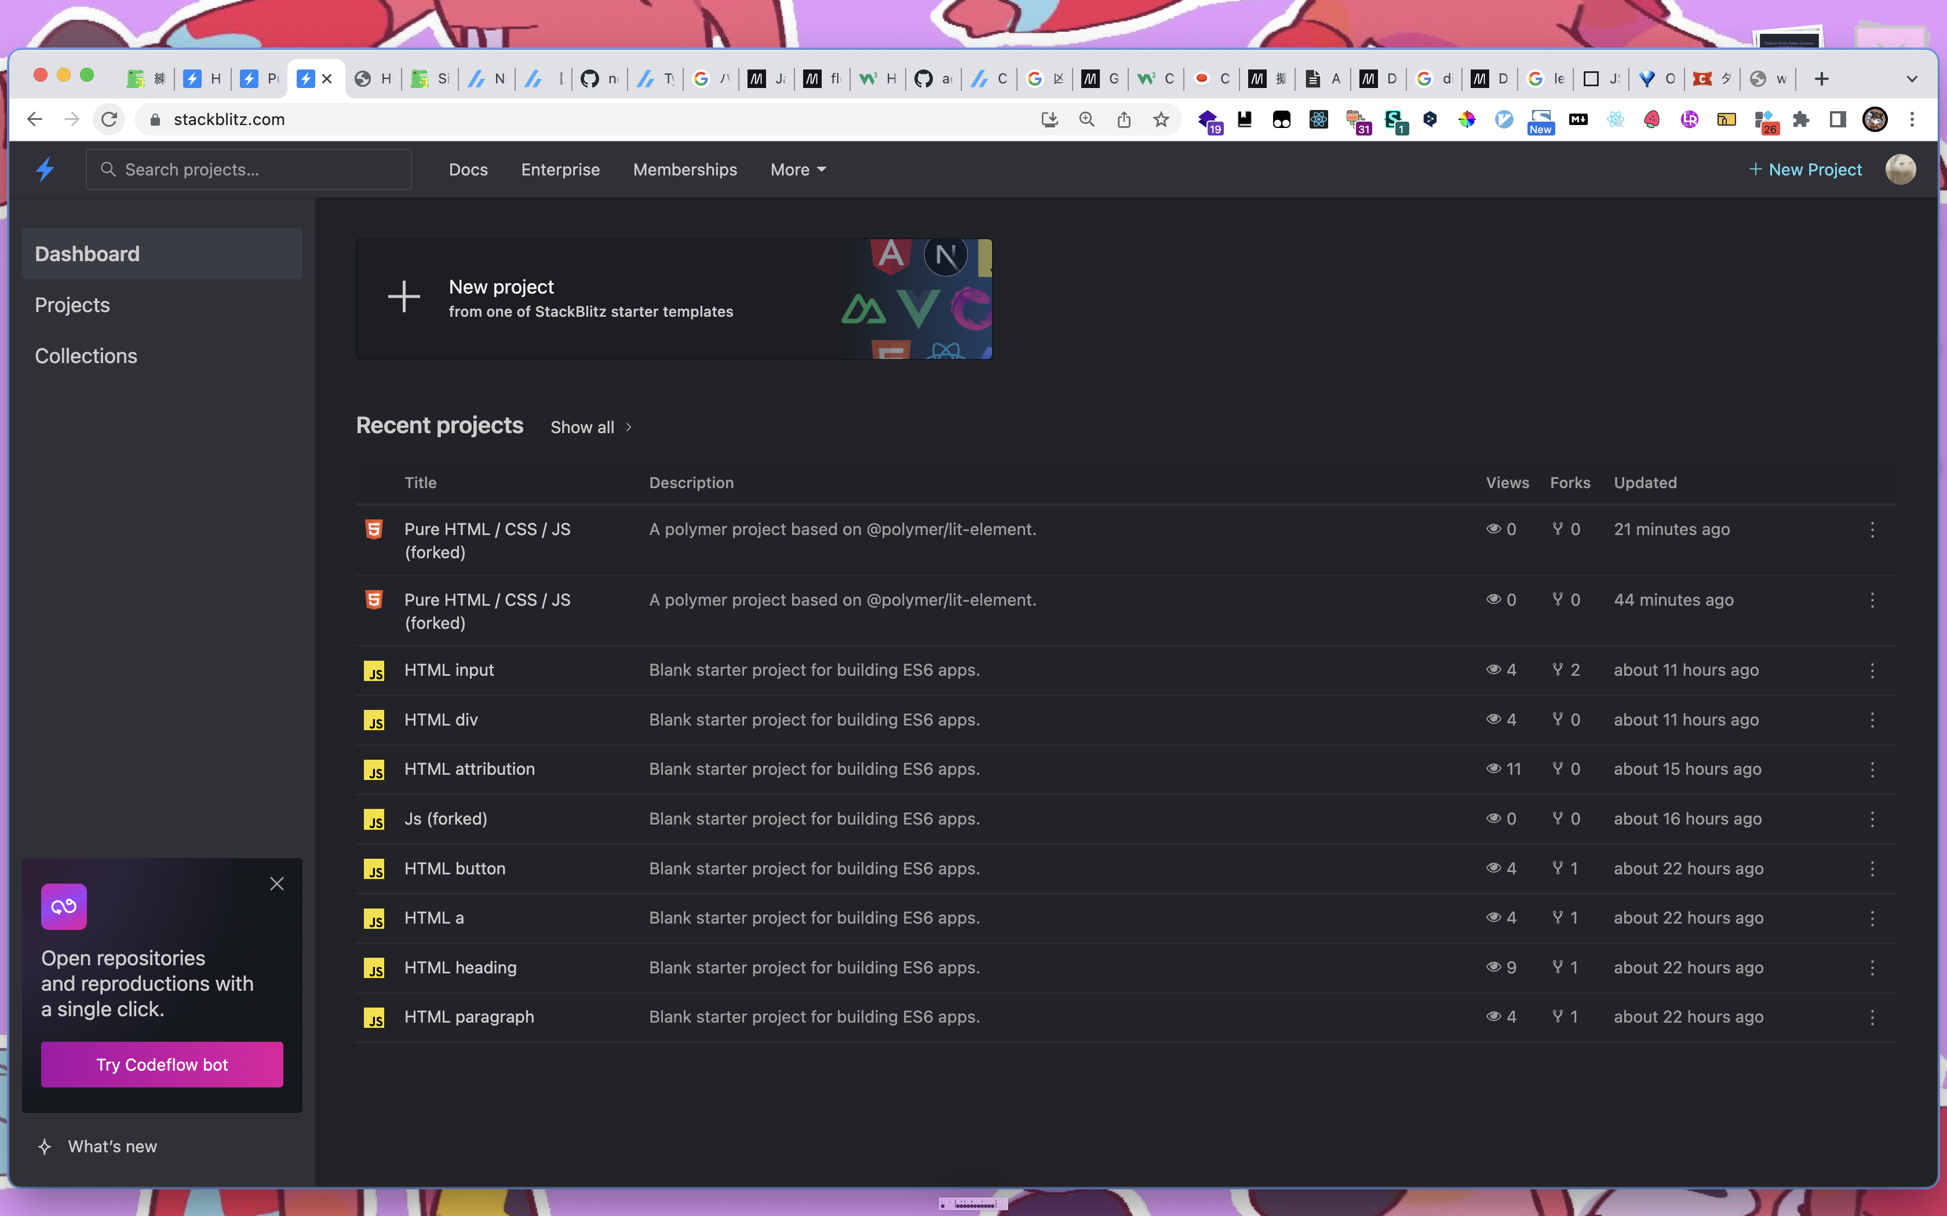This screenshot has height=1216, width=1947.
Task: Click the plus icon on New project card
Action: pyautogui.click(x=404, y=296)
